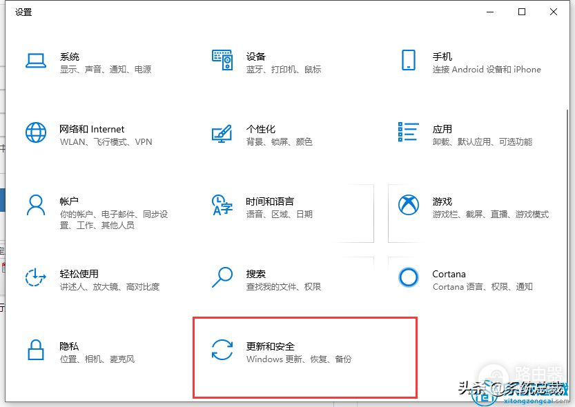The width and height of the screenshot is (575, 407).
Task: Click description 位置、相机、麦克风
Action: (97, 359)
